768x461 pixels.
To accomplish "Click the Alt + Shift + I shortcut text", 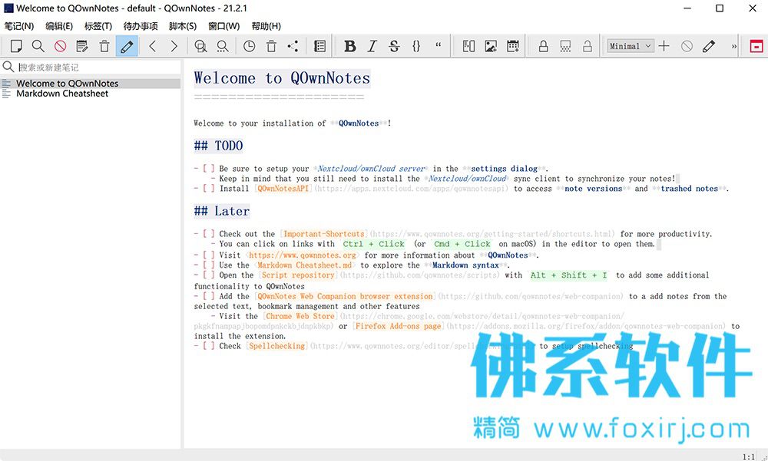I will [568, 275].
